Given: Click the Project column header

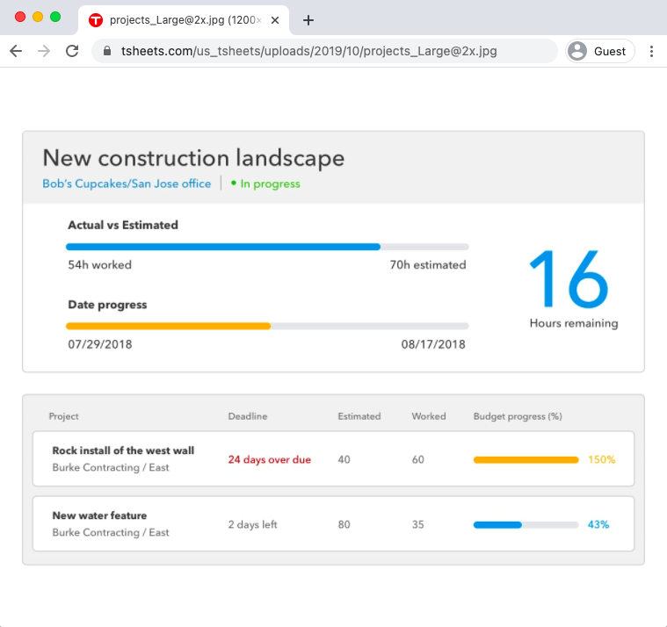Looking at the screenshot, I should pyautogui.click(x=64, y=416).
